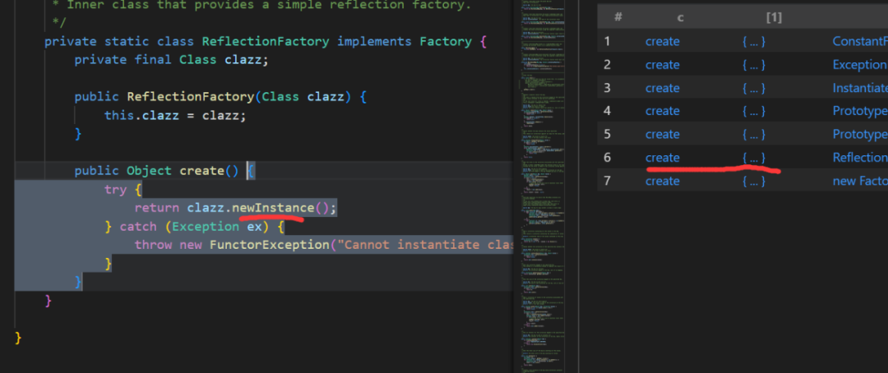This screenshot has height=373, width=888.
Task: Expand the {...} entry in row 4
Action: (x=754, y=111)
